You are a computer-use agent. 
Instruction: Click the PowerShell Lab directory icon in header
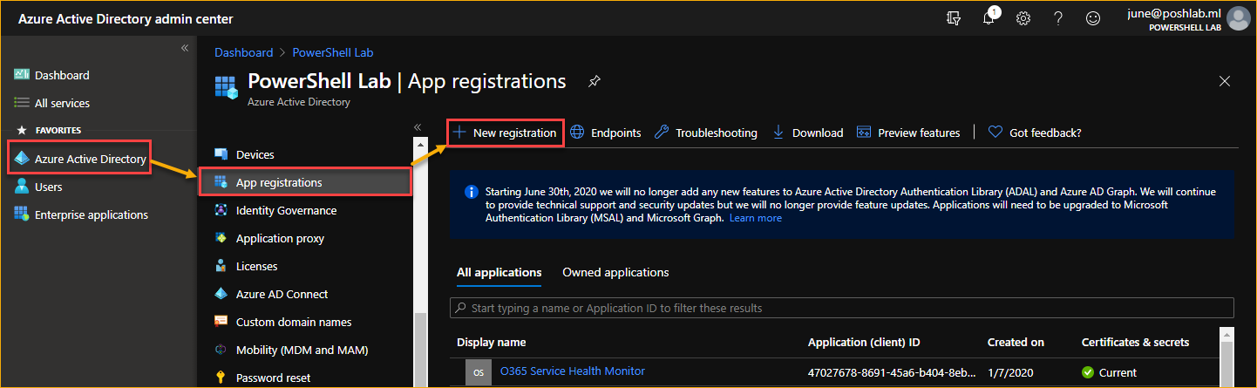(226, 87)
